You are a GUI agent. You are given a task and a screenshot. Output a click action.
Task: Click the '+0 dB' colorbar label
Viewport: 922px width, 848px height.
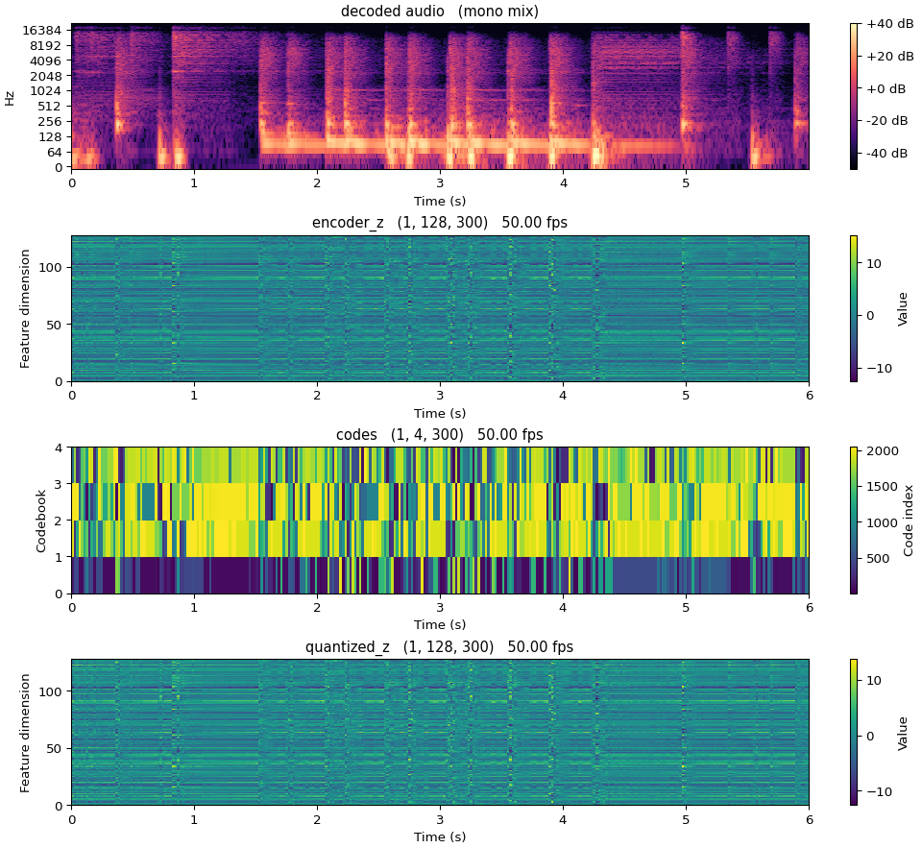pos(886,88)
